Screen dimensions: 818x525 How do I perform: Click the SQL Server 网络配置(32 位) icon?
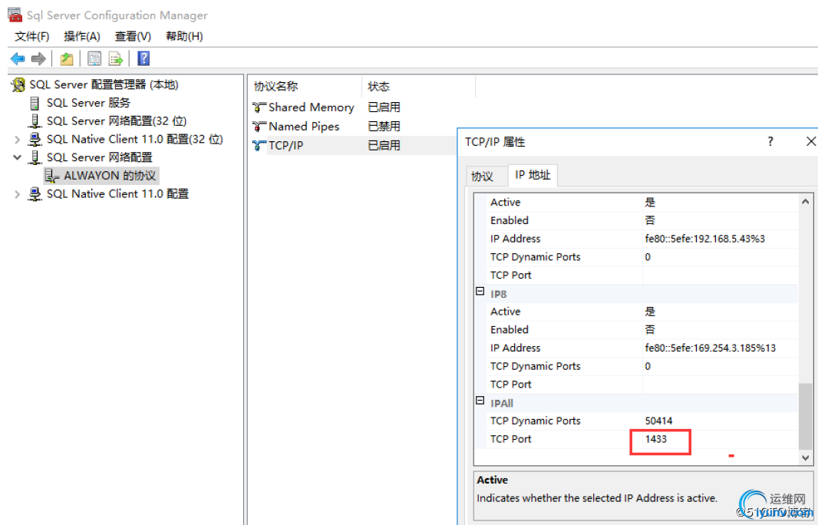click(35, 121)
